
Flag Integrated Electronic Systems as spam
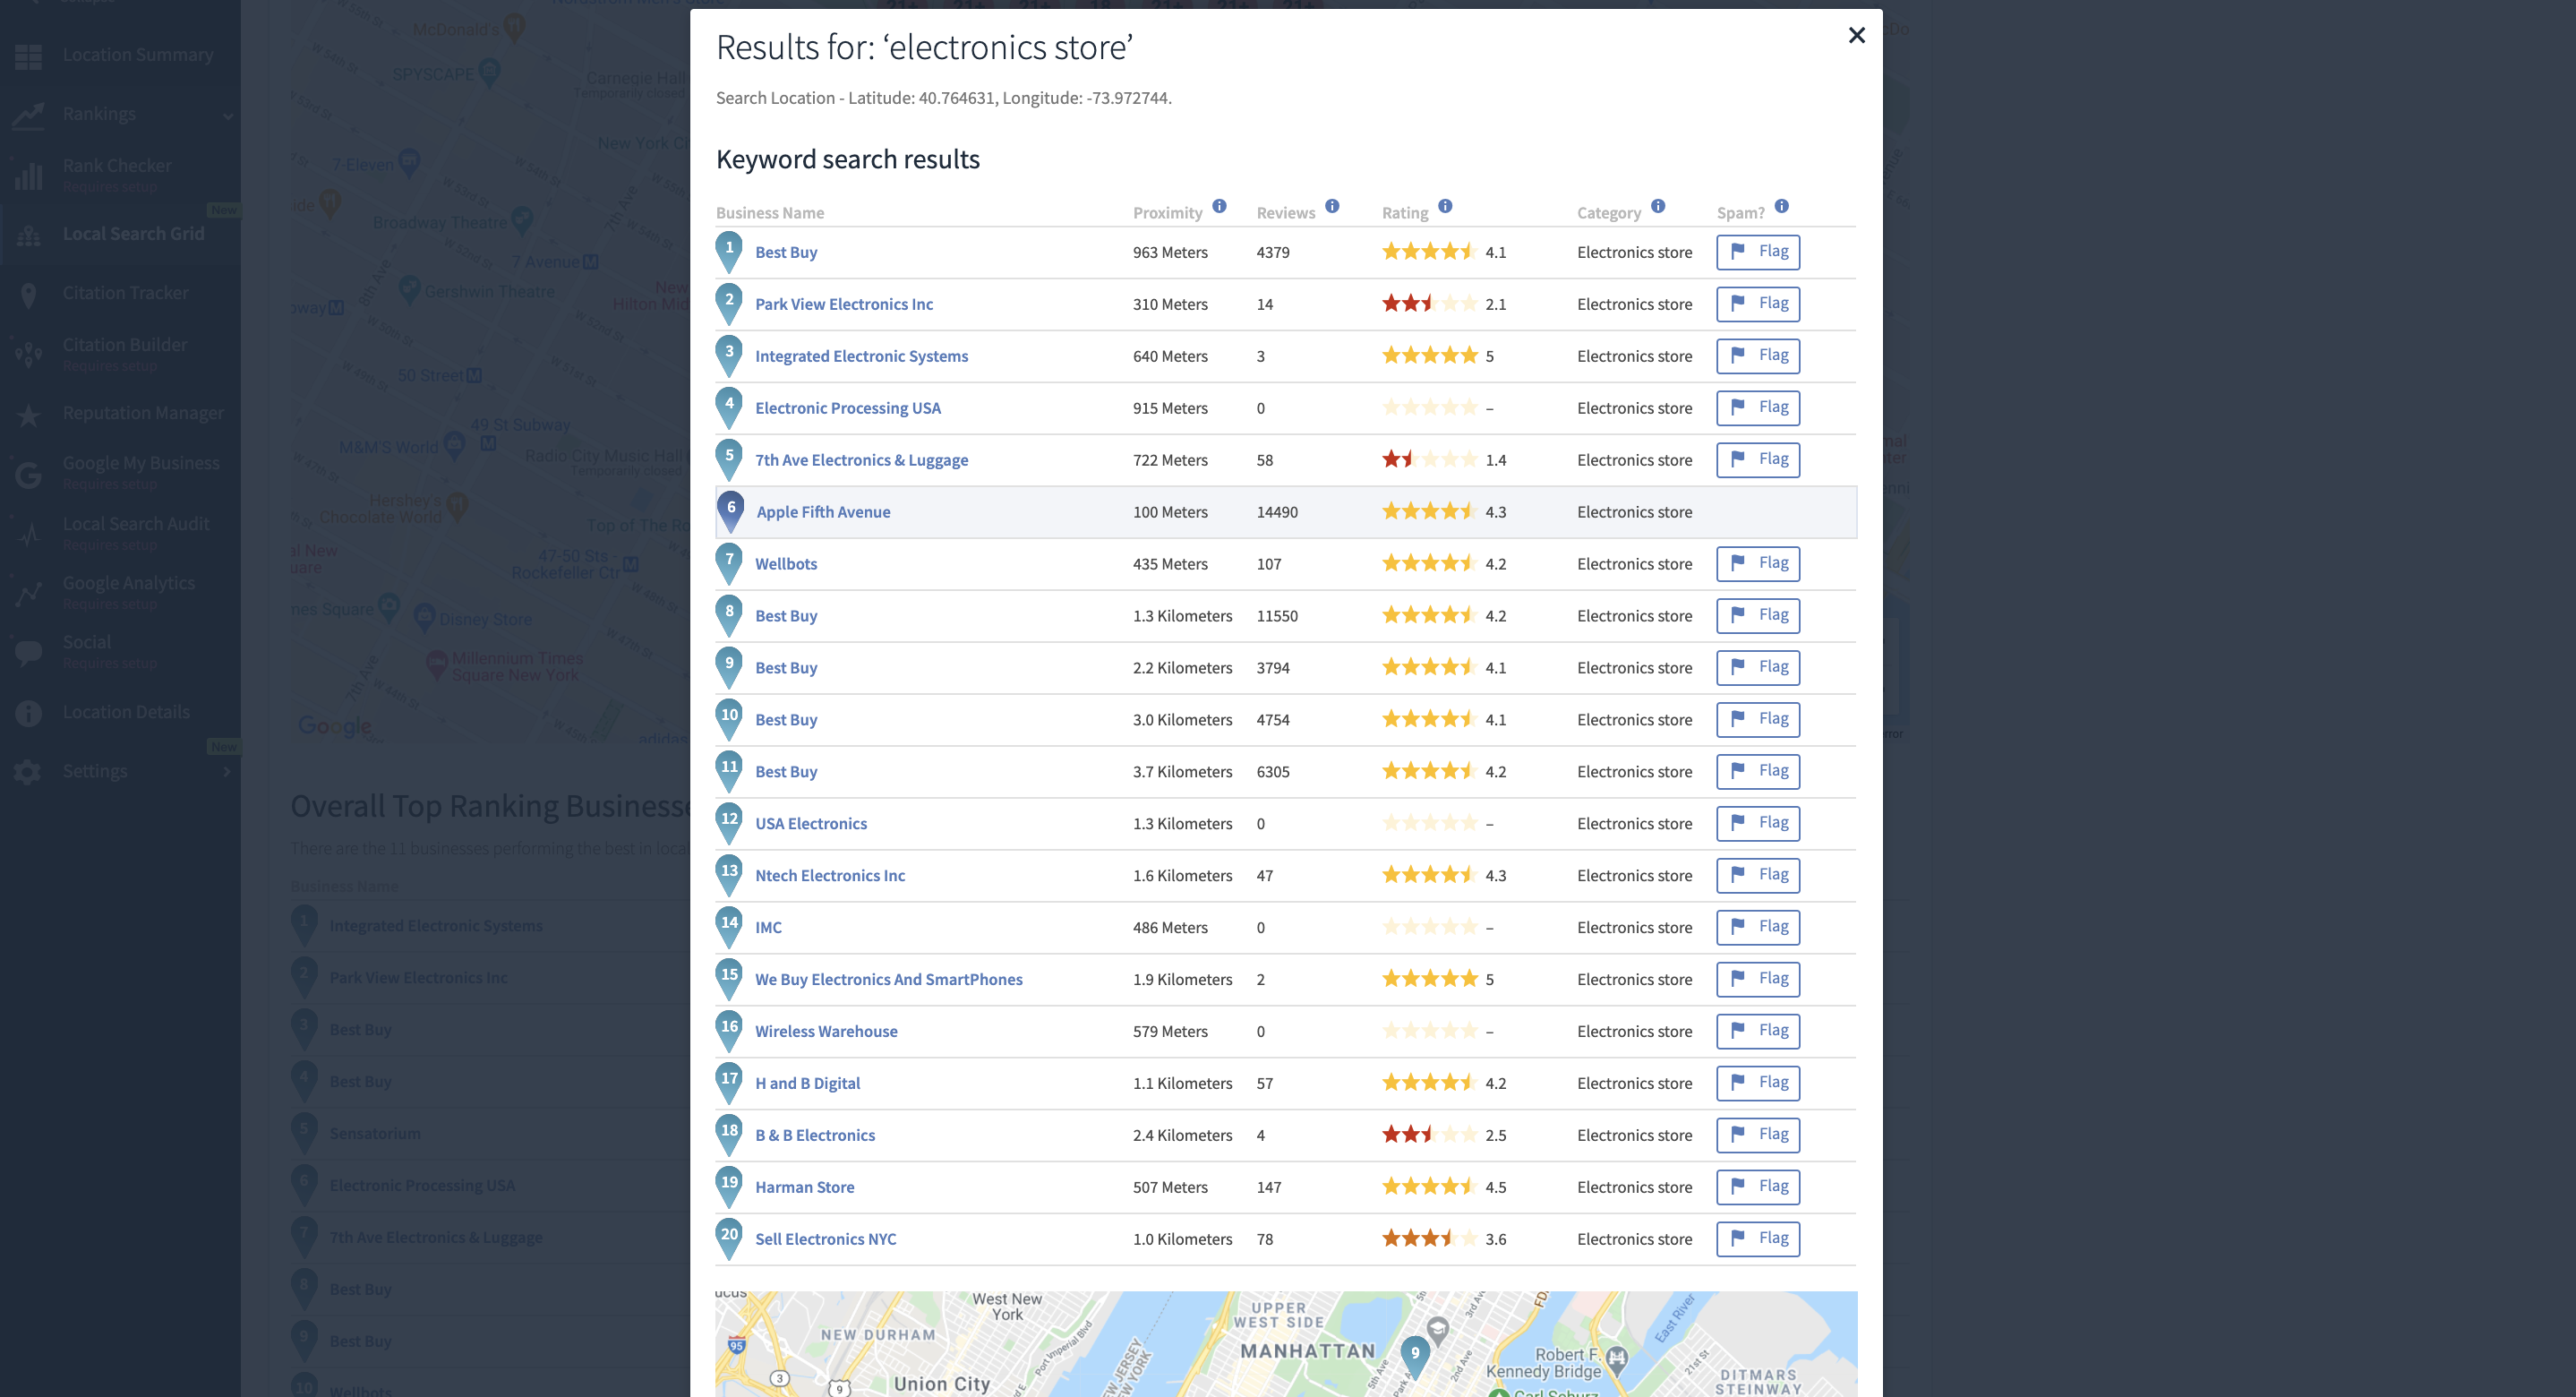1757,355
